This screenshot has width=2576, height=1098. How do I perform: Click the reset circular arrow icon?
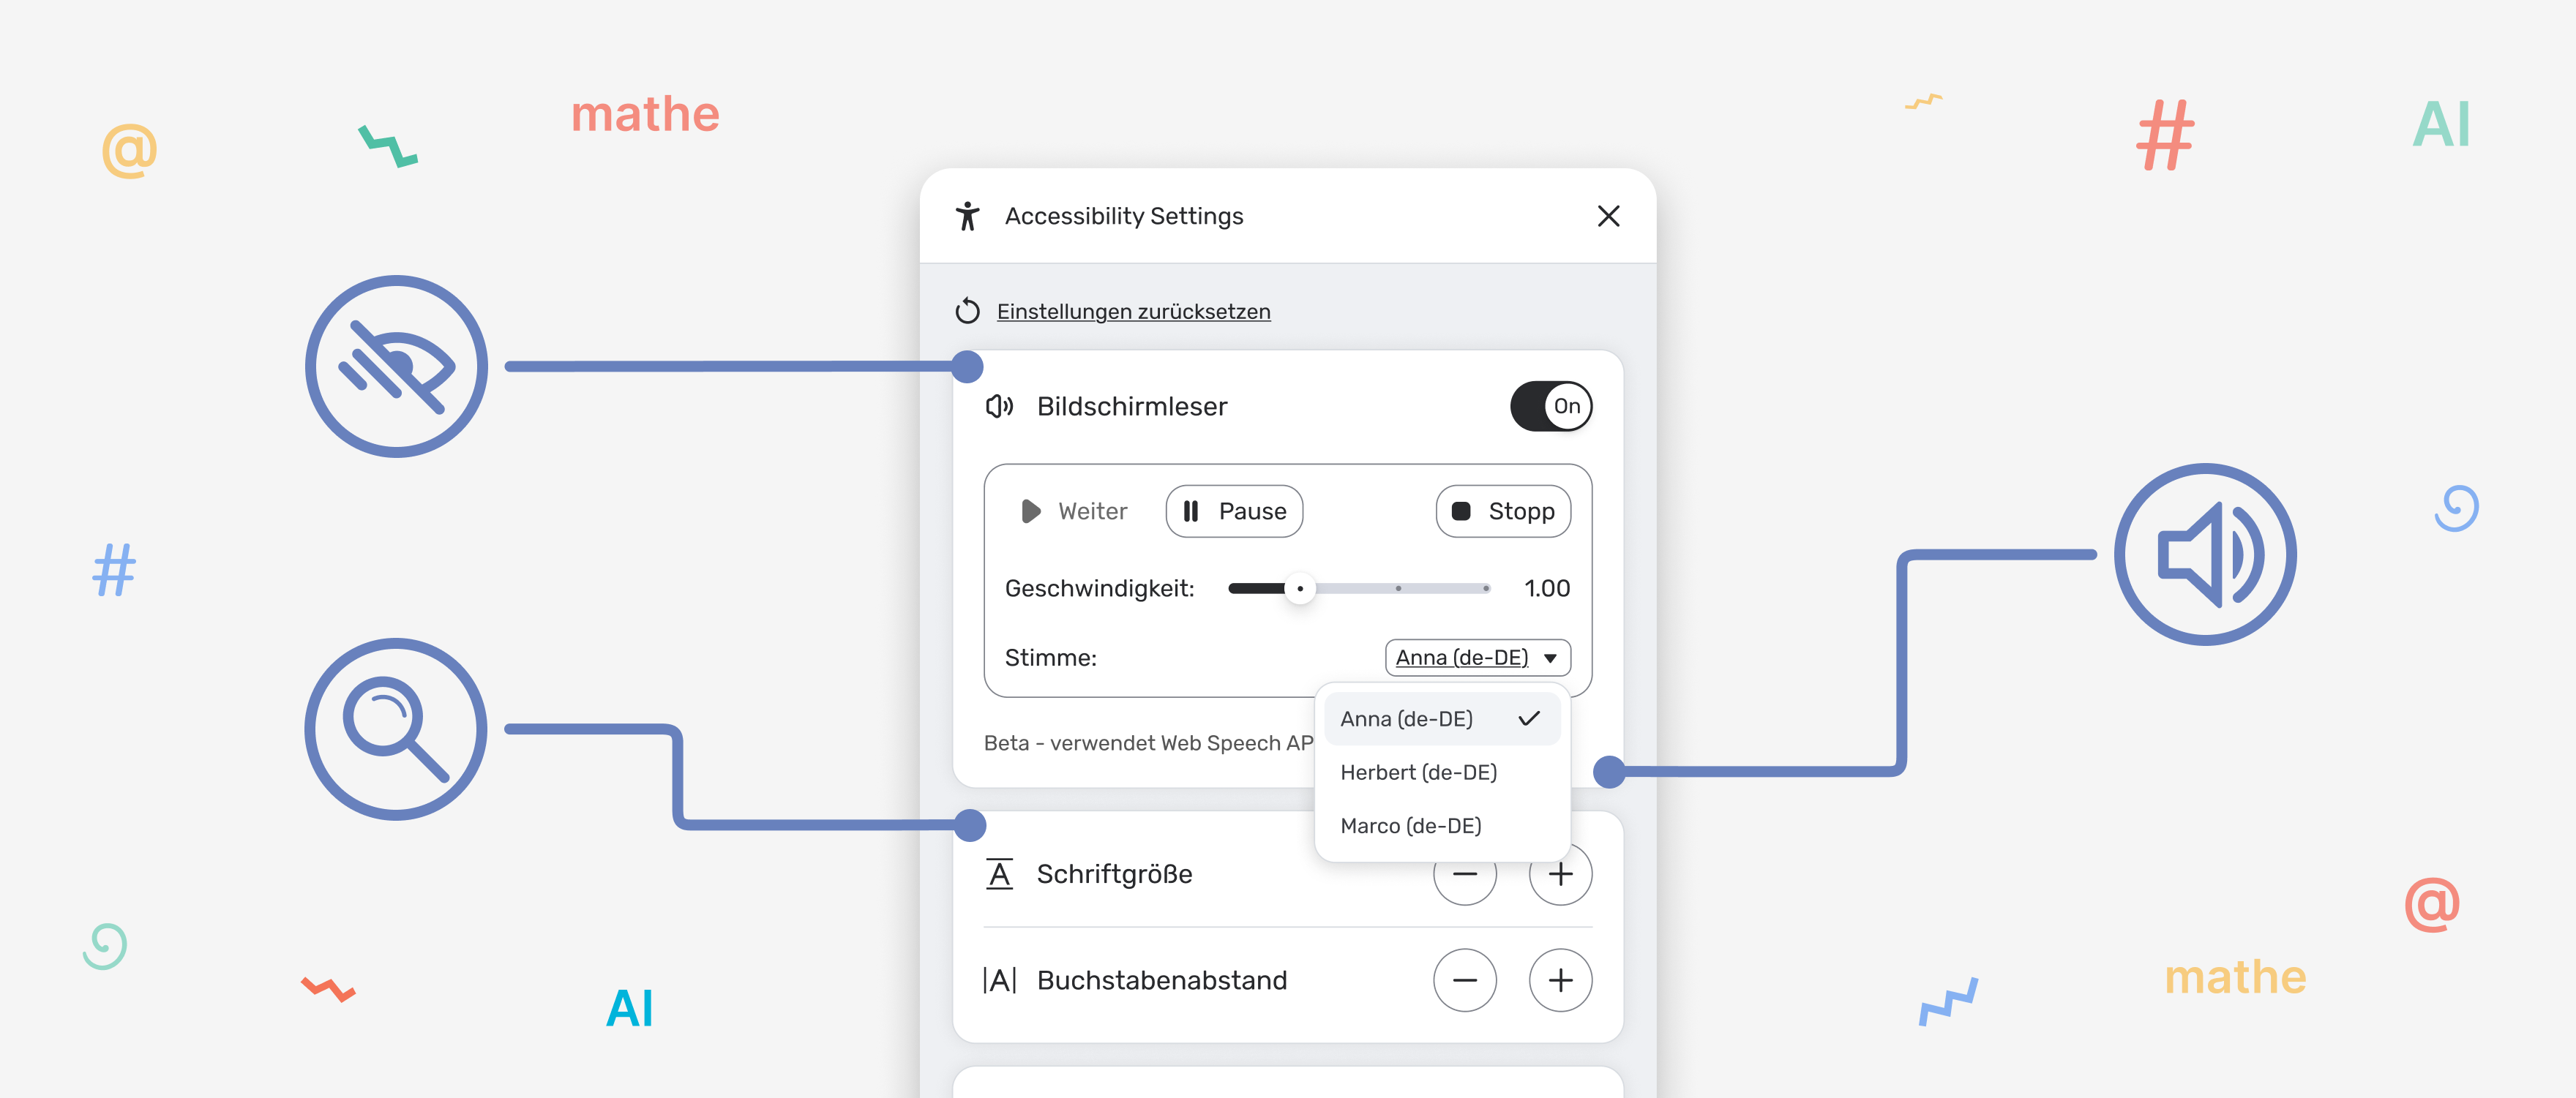tap(967, 311)
